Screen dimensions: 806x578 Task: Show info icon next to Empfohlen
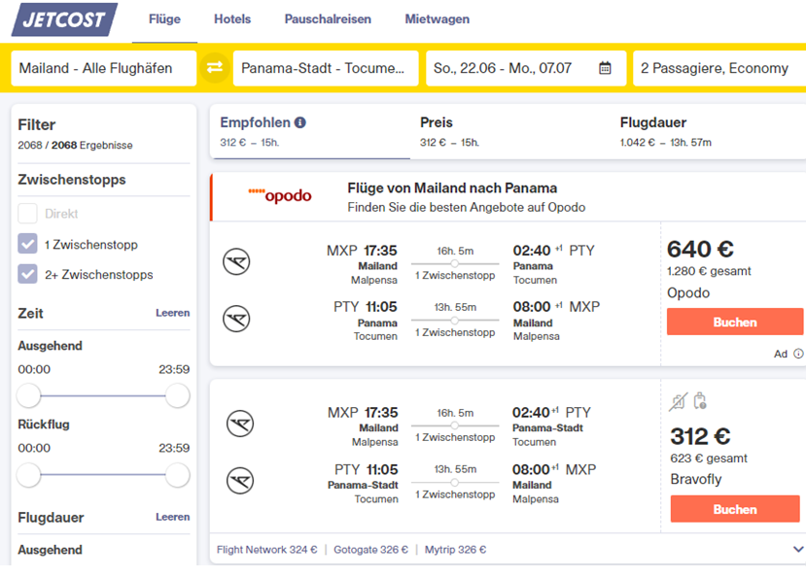point(300,122)
